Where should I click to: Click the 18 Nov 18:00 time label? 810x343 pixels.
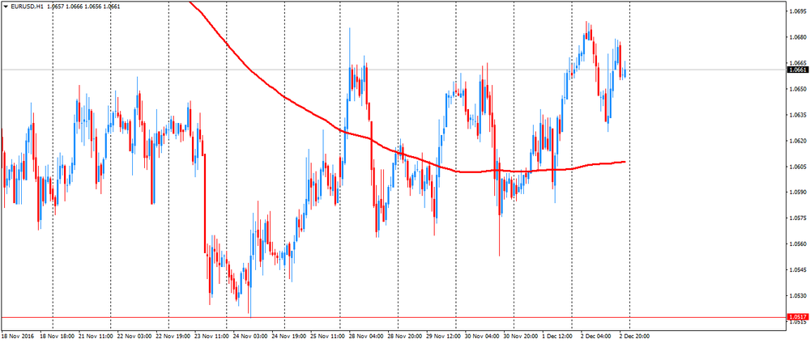tap(57, 335)
